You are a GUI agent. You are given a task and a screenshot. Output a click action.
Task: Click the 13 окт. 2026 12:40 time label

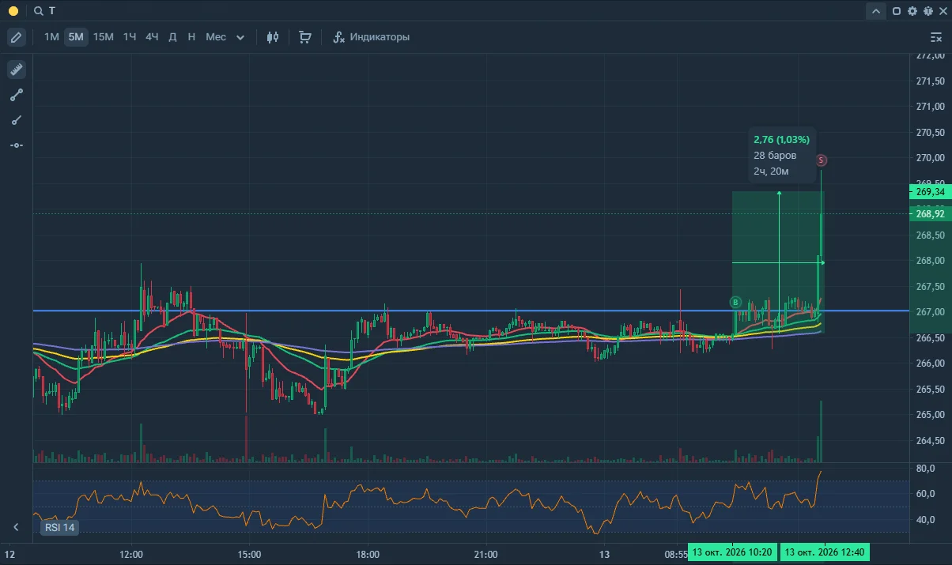[x=823, y=552]
